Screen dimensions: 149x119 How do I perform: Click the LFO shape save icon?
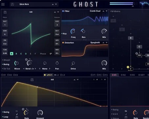(x=32, y=80)
